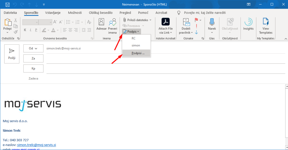The height and width of the screenshot is (150, 288).
Task: Toggle bold (K) formatting
Action: pyautogui.click(x=25, y=30)
